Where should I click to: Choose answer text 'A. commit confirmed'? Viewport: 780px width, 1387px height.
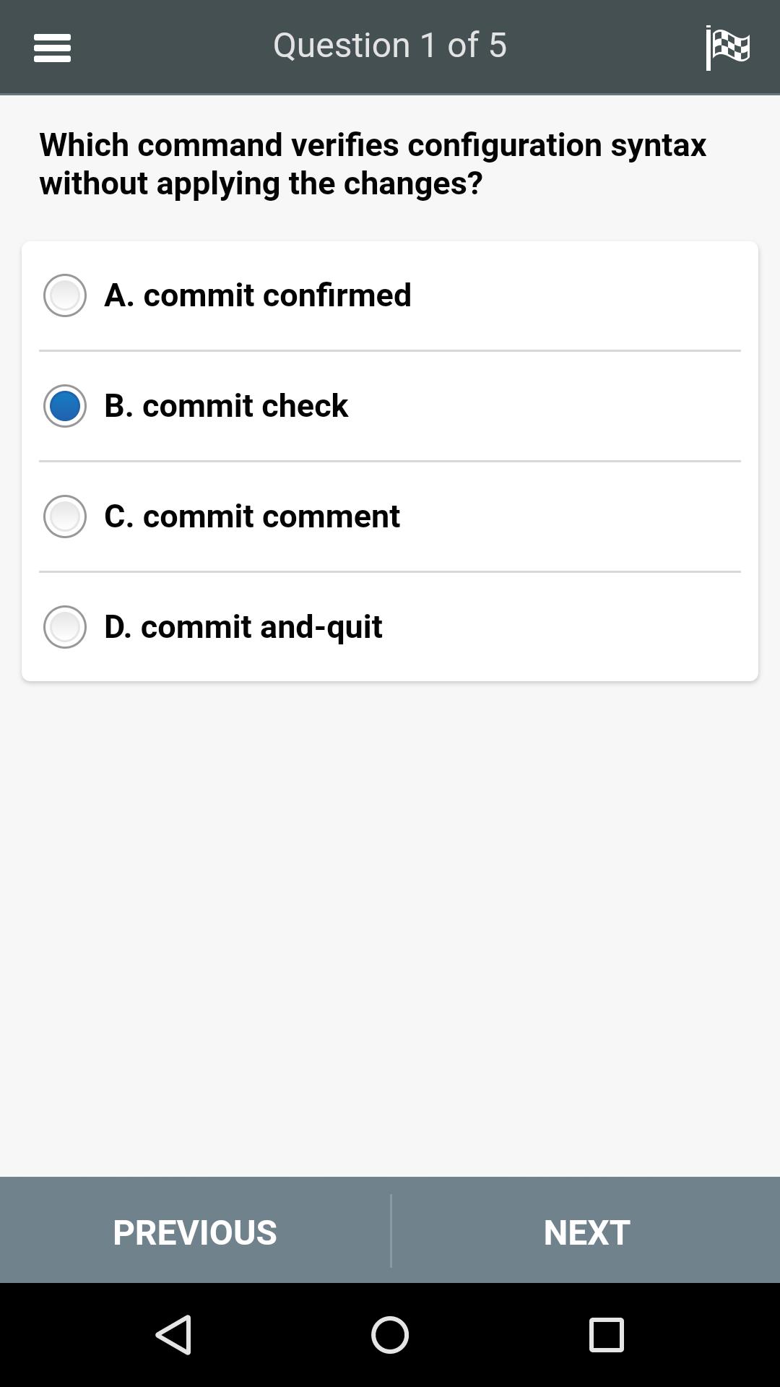click(258, 295)
